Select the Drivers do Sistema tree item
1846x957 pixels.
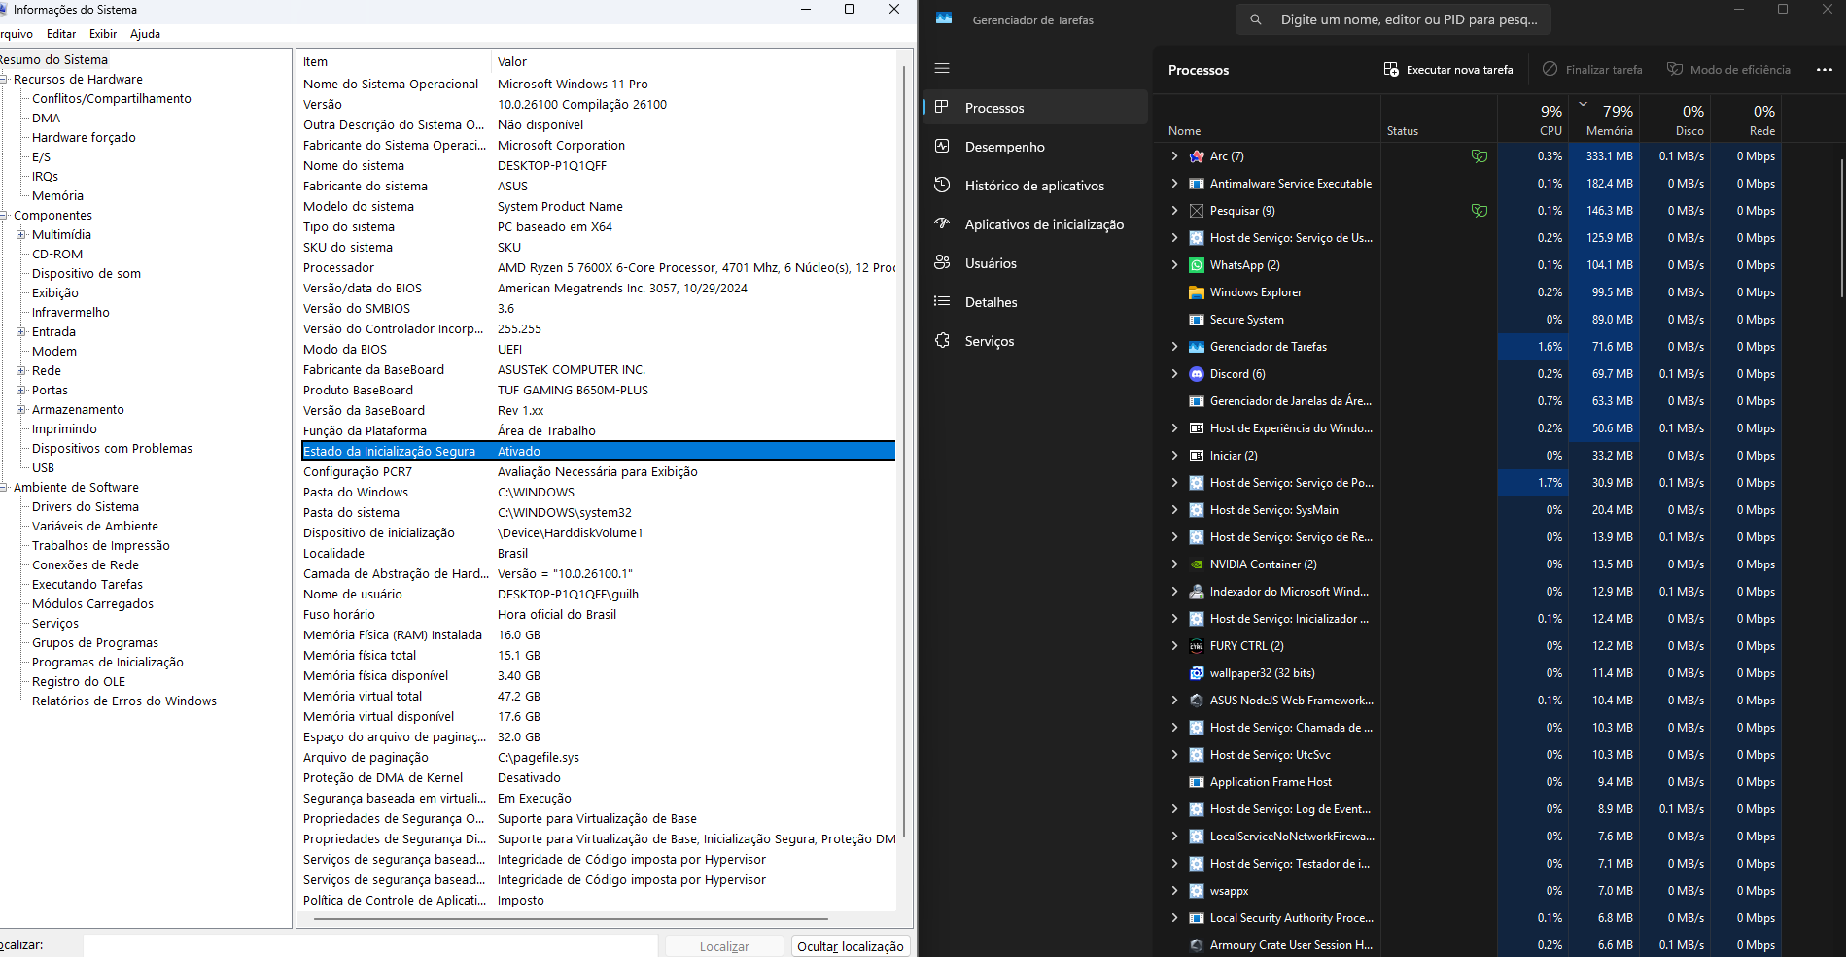[86, 506]
